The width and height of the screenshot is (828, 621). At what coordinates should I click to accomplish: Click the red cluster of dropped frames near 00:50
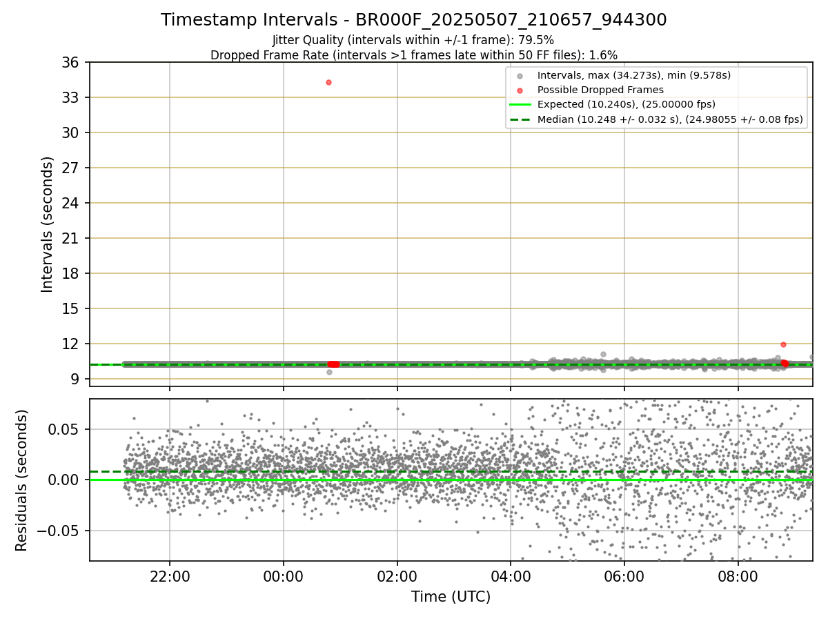[334, 364]
